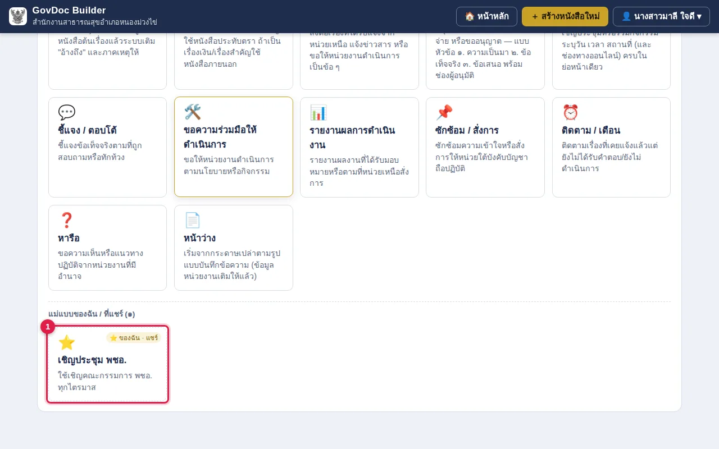
Task: Click the alarm clock icon on ติดตาม / เตือน
Action: click(x=571, y=113)
